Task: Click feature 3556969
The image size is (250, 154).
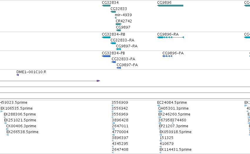Action: click(120, 114)
